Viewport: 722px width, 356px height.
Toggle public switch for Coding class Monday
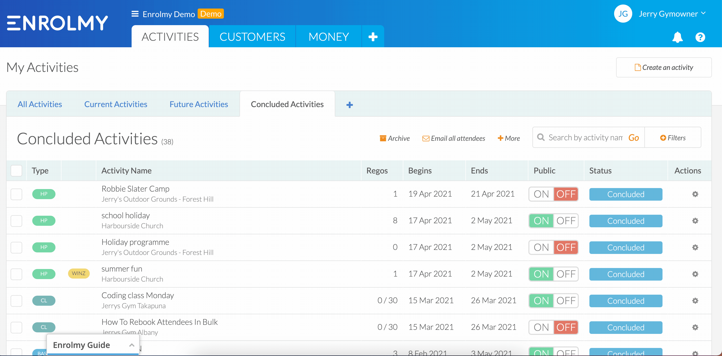[x=554, y=301]
